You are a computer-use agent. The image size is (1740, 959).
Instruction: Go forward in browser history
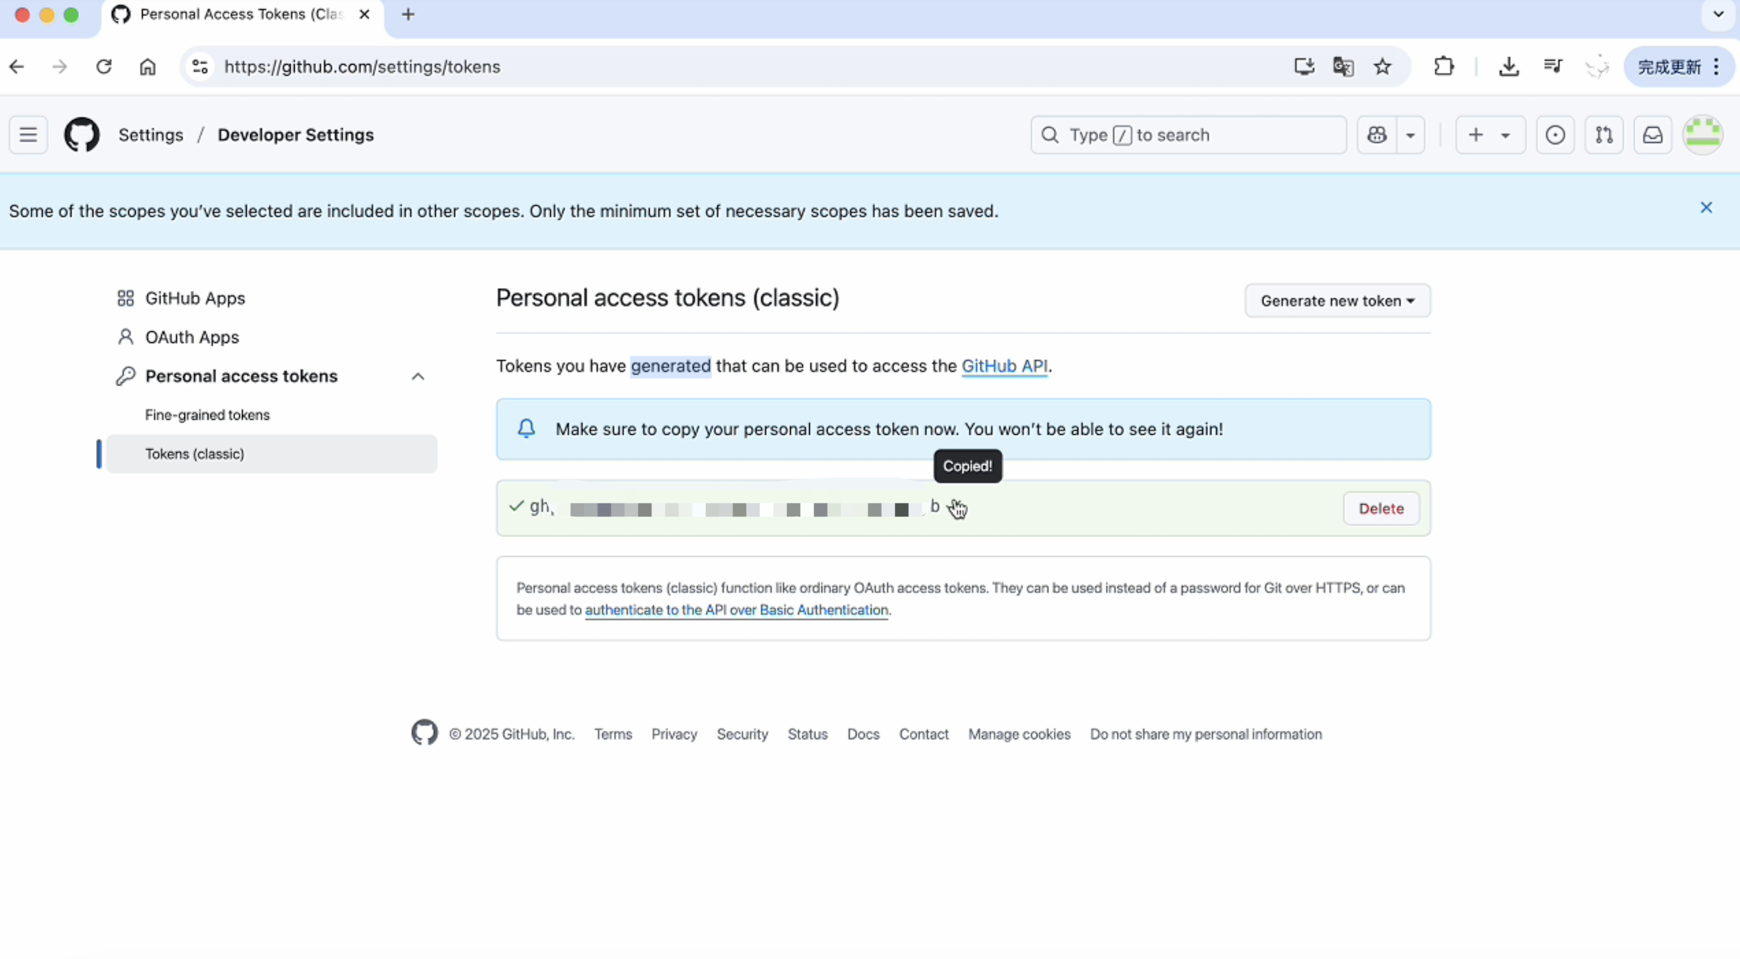[x=59, y=66]
